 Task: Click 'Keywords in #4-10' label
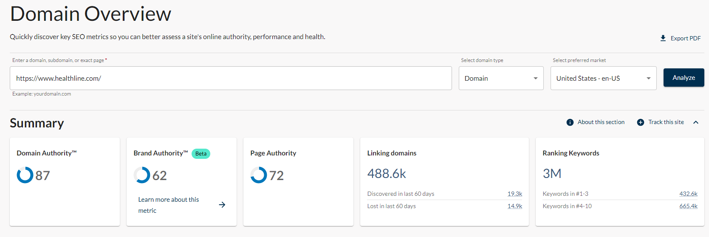pyautogui.click(x=567, y=206)
